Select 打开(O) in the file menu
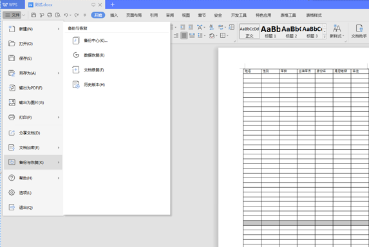The height and width of the screenshot is (247, 369). point(33,44)
